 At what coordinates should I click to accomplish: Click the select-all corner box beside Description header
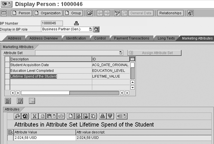pyautogui.click(x=7, y=59)
